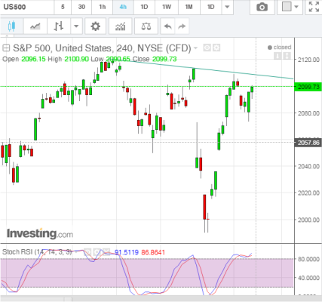Click the 2000.00 price axis label
Screen dimensions: 322x302
(x=308, y=220)
